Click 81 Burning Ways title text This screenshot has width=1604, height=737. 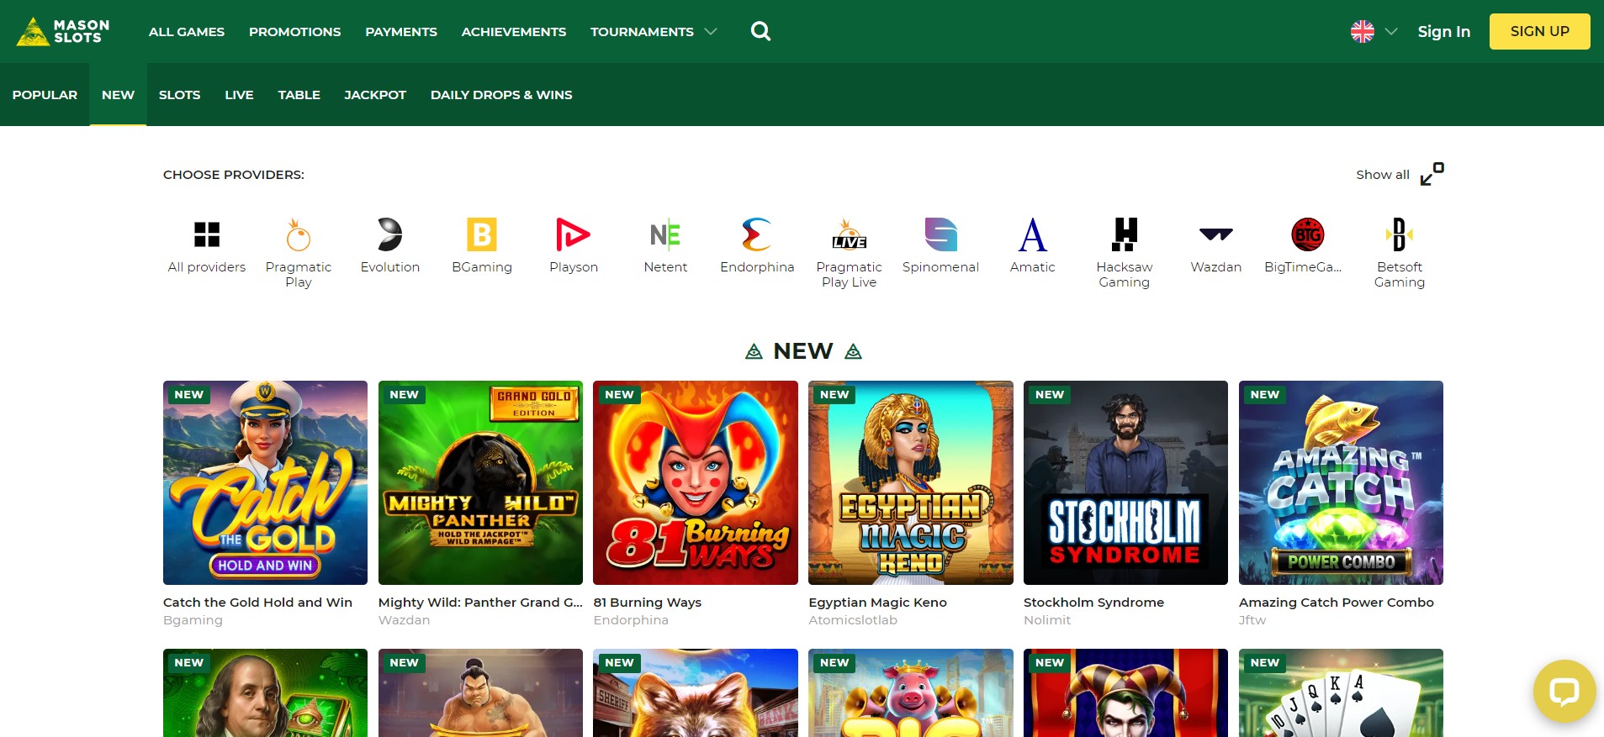648,602
